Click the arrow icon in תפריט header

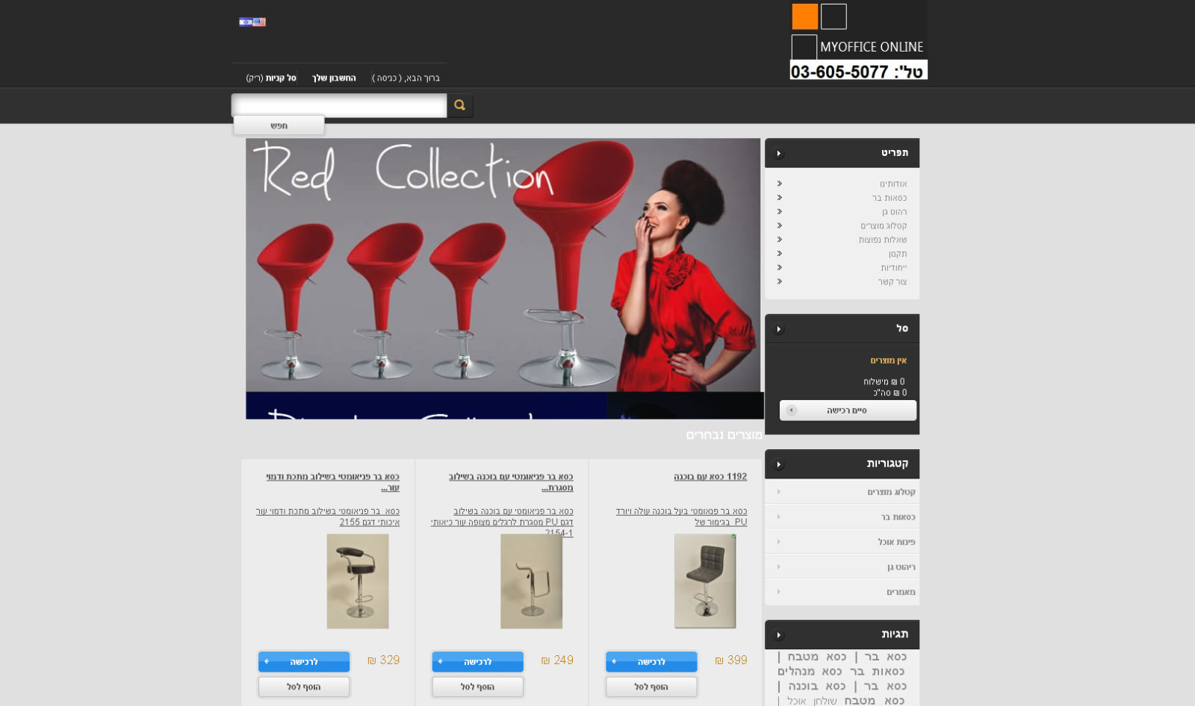click(778, 154)
